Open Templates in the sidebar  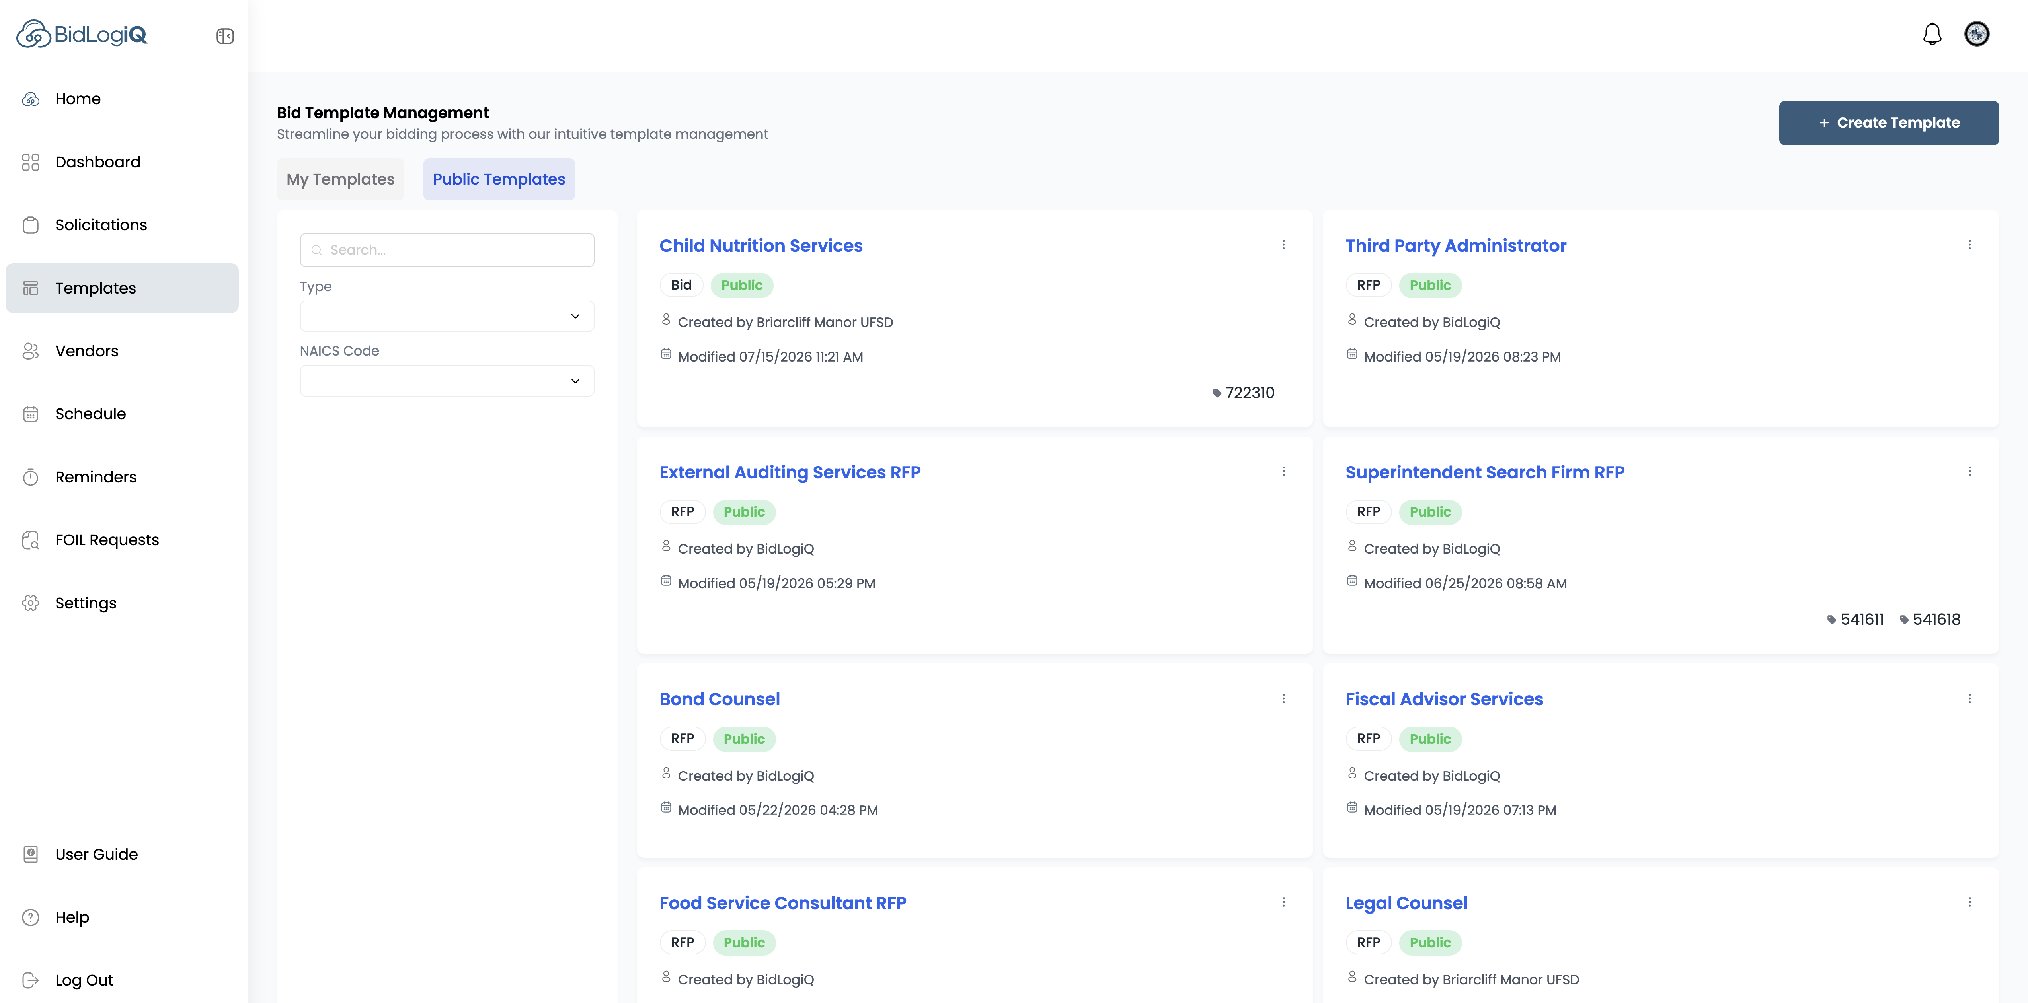(122, 288)
